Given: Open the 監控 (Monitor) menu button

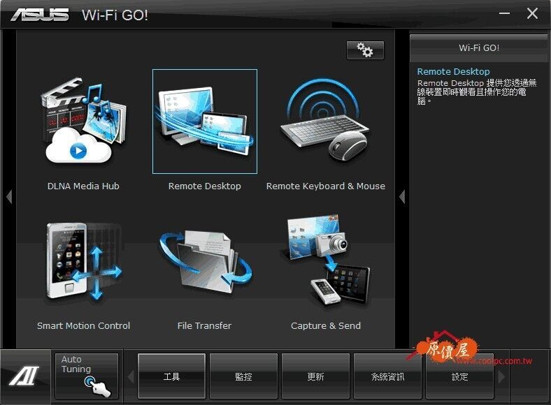Looking at the screenshot, I should [x=243, y=376].
